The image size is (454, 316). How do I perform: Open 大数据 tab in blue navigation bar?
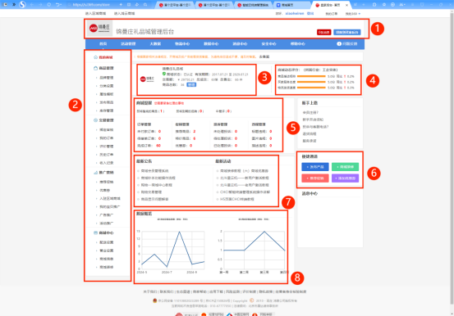pos(155,44)
